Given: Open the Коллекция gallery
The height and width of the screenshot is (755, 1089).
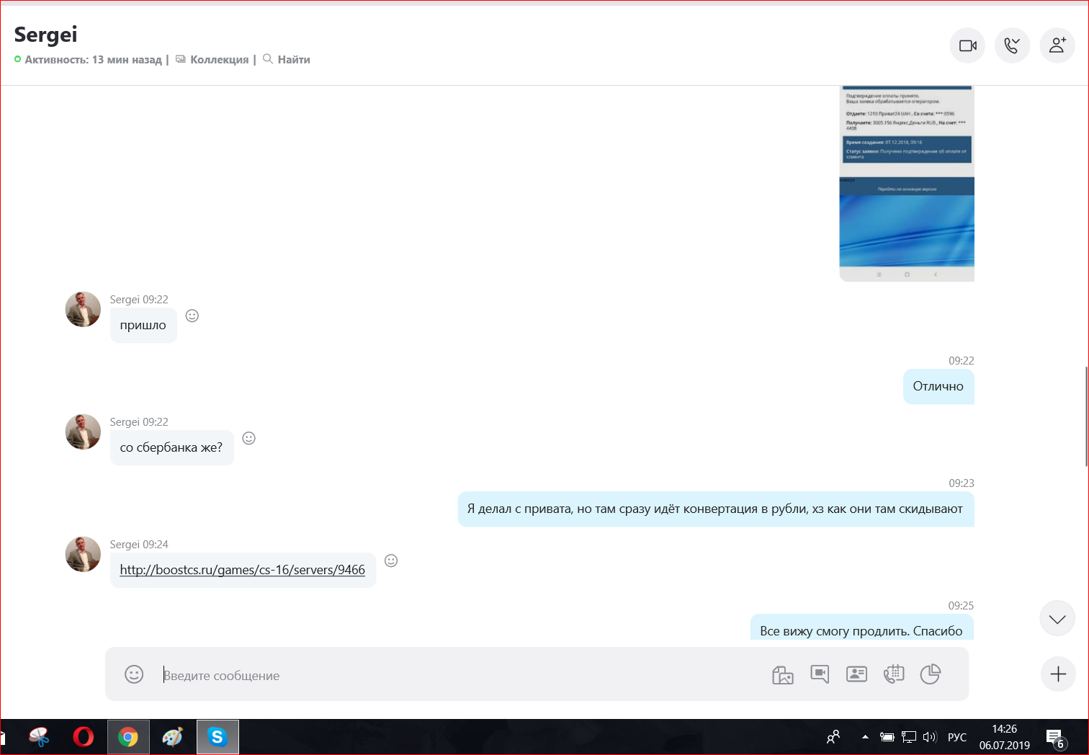Looking at the screenshot, I should click(x=212, y=60).
